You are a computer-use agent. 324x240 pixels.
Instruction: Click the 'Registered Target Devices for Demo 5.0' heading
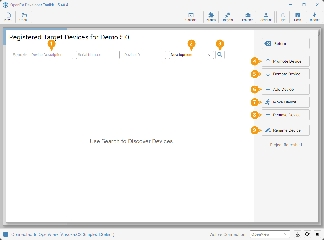[x=69, y=37]
